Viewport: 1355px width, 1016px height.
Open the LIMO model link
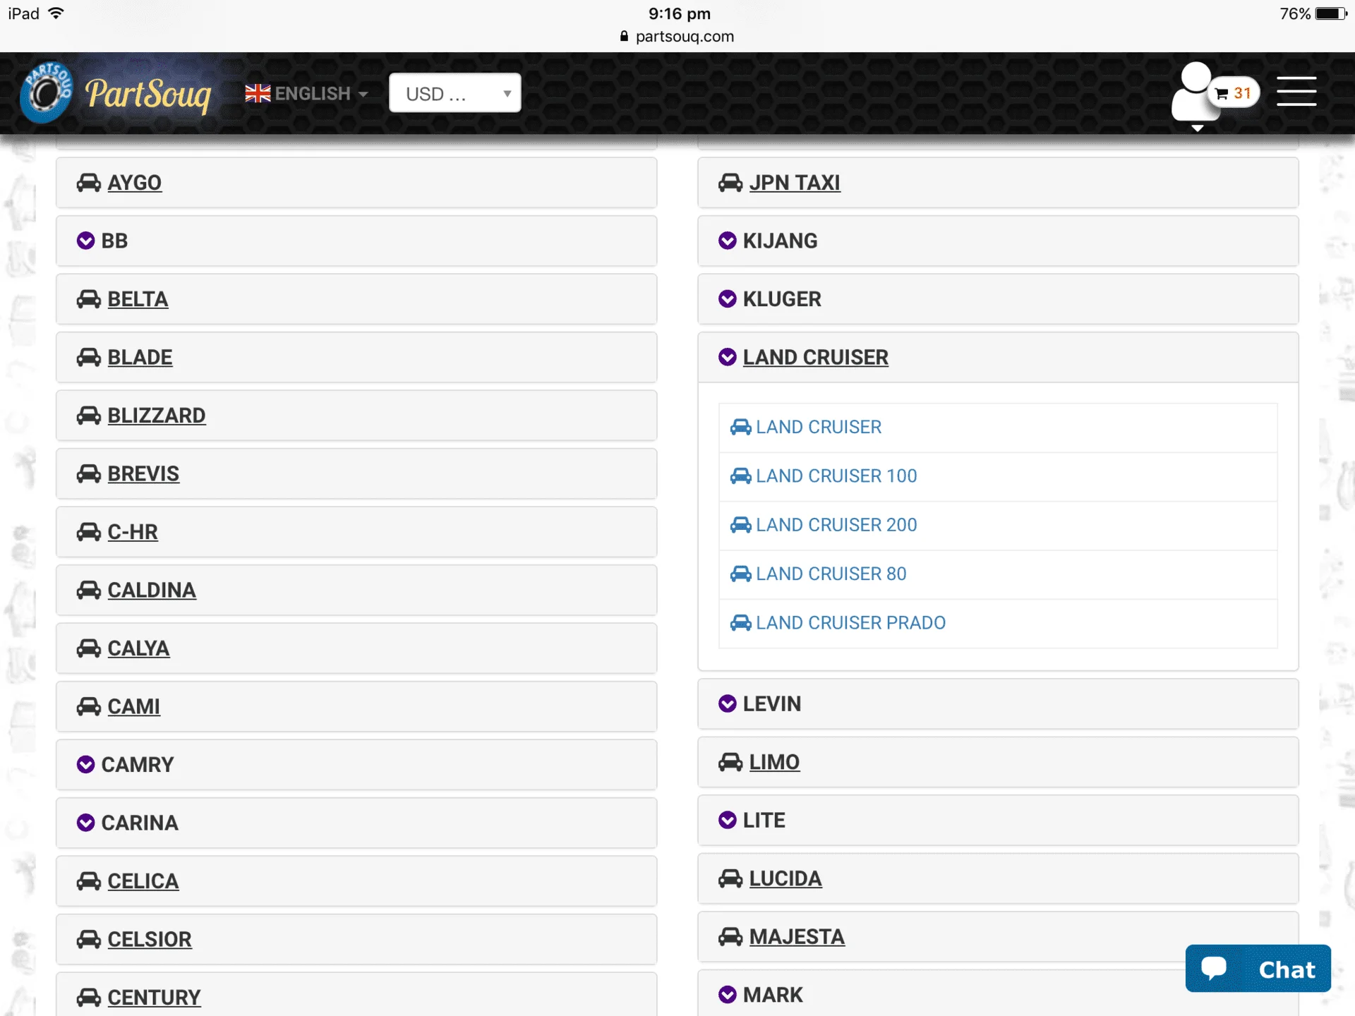(x=774, y=762)
